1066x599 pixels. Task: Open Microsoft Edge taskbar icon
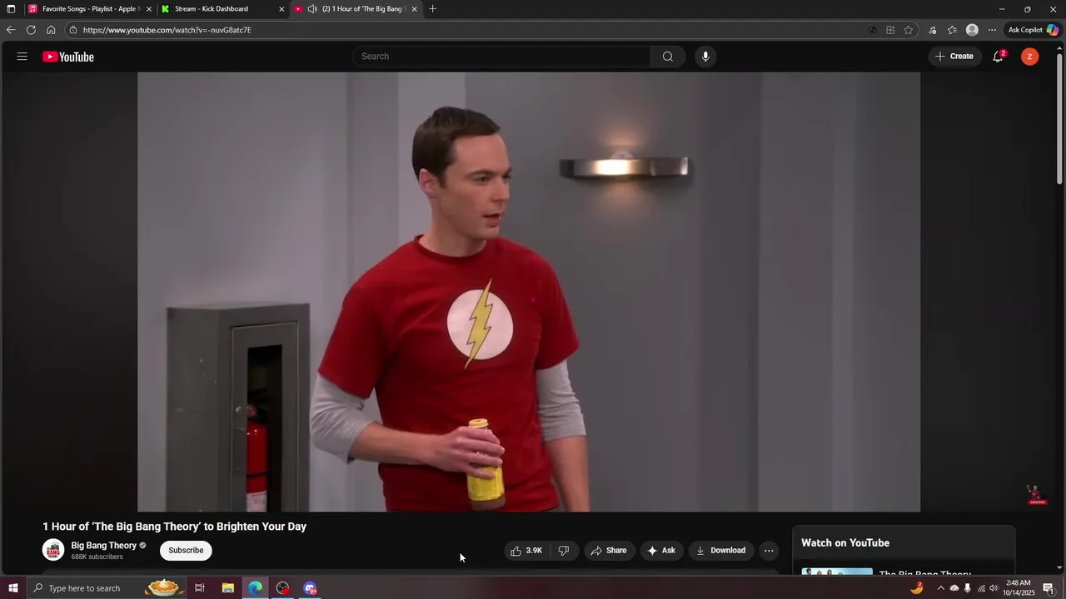(x=255, y=588)
